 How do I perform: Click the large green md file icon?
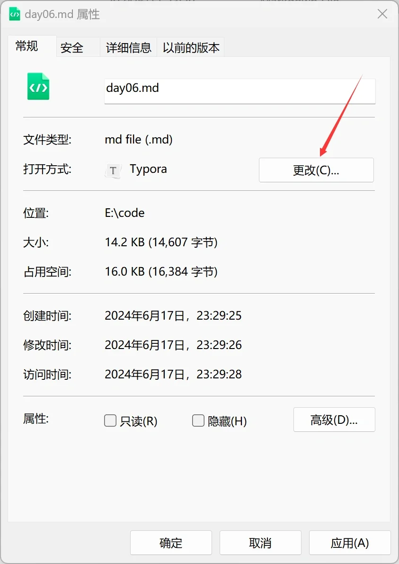38,87
